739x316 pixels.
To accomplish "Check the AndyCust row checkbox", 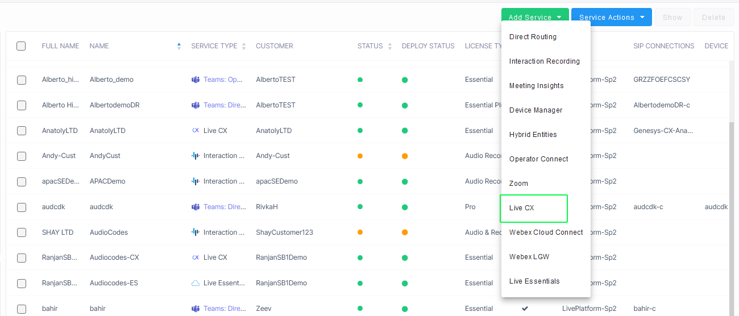I will pyautogui.click(x=22, y=156).
